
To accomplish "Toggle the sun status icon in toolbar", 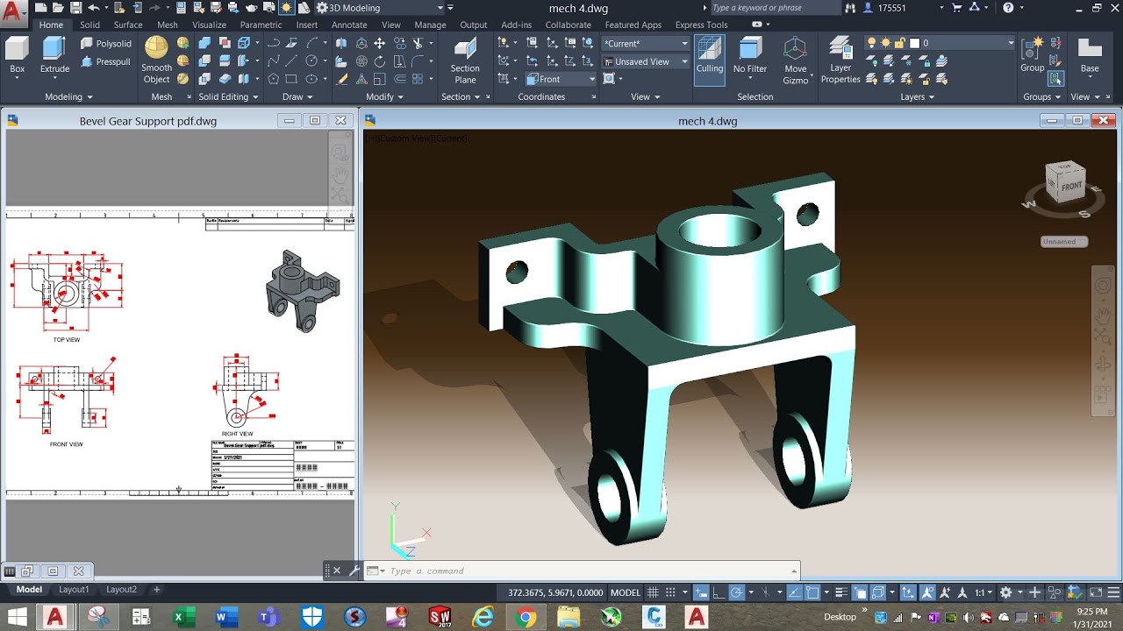I will pos(286,8).
